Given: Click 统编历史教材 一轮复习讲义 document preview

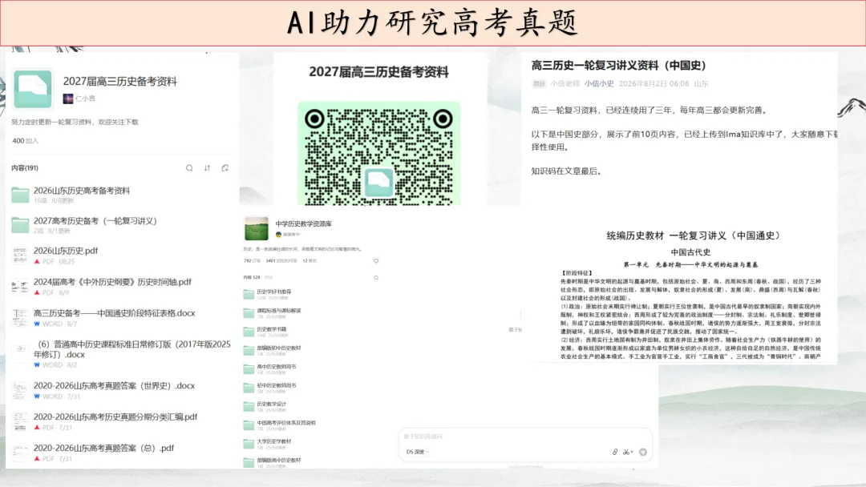Looking at the screenshot, I should (x=690, y=295).
